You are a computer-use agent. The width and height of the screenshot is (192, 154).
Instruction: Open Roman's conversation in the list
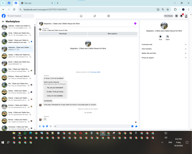17,121
